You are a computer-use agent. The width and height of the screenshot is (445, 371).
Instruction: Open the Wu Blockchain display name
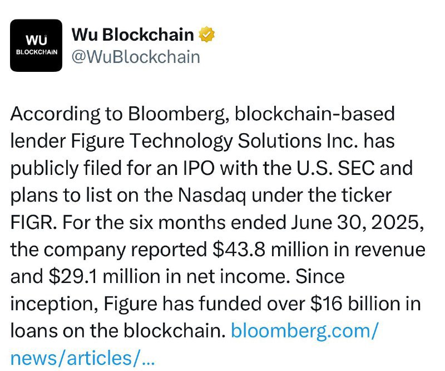(133, 35)
